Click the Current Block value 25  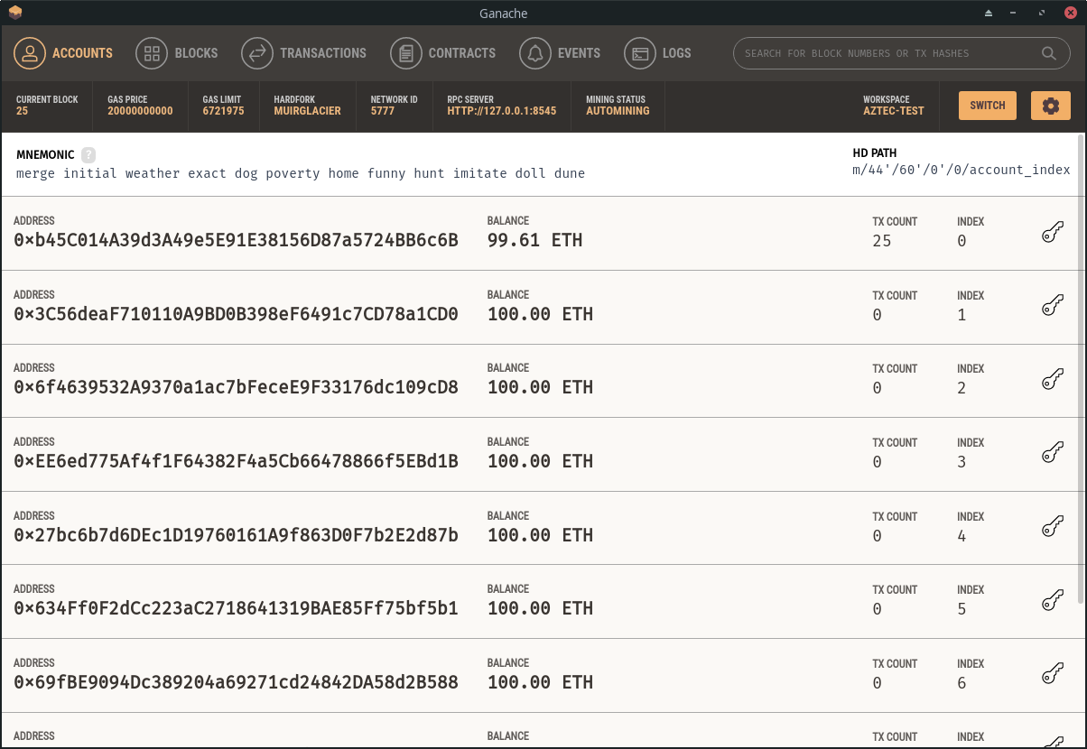point(22,111)
